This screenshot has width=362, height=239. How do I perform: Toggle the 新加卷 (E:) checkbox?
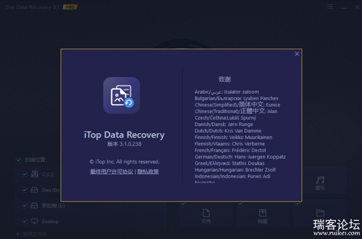(25, 205)
